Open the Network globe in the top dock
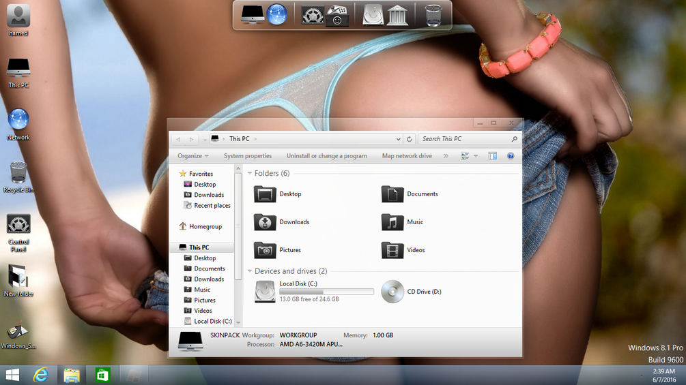Viewport: 686px width, 385px height. [277, 14]
